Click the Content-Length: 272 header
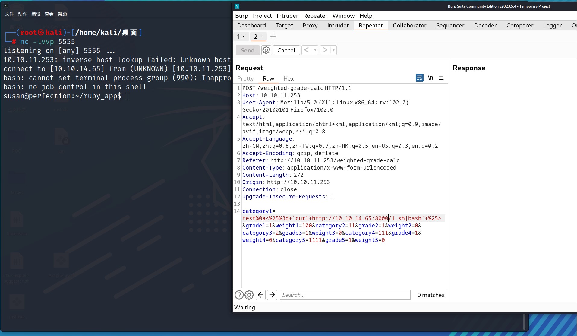The width and height of the screenshot is (577, 336). 273,175
